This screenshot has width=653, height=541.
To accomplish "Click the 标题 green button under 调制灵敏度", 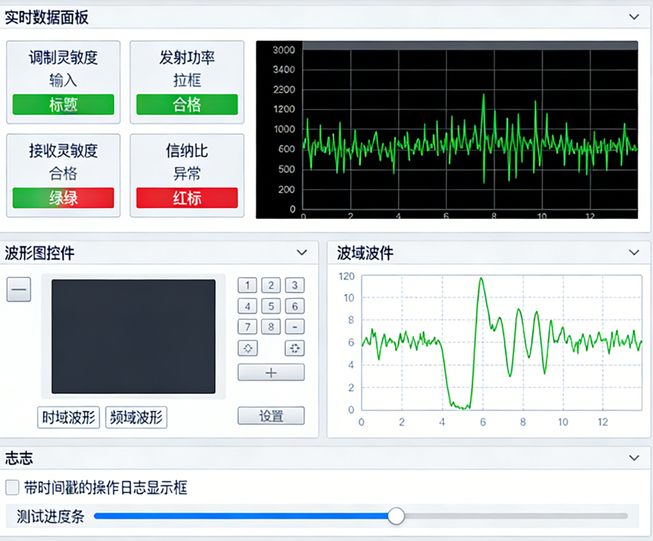I will [x=63, y=104].
